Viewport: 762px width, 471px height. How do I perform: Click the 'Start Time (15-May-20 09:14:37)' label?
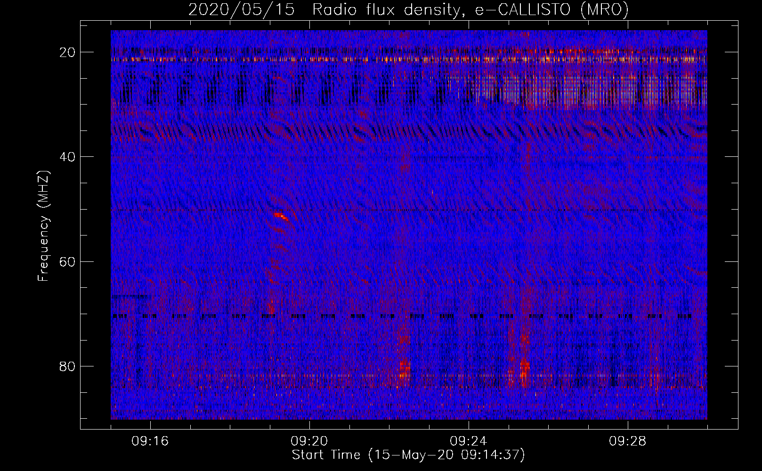tap(408, 455)
